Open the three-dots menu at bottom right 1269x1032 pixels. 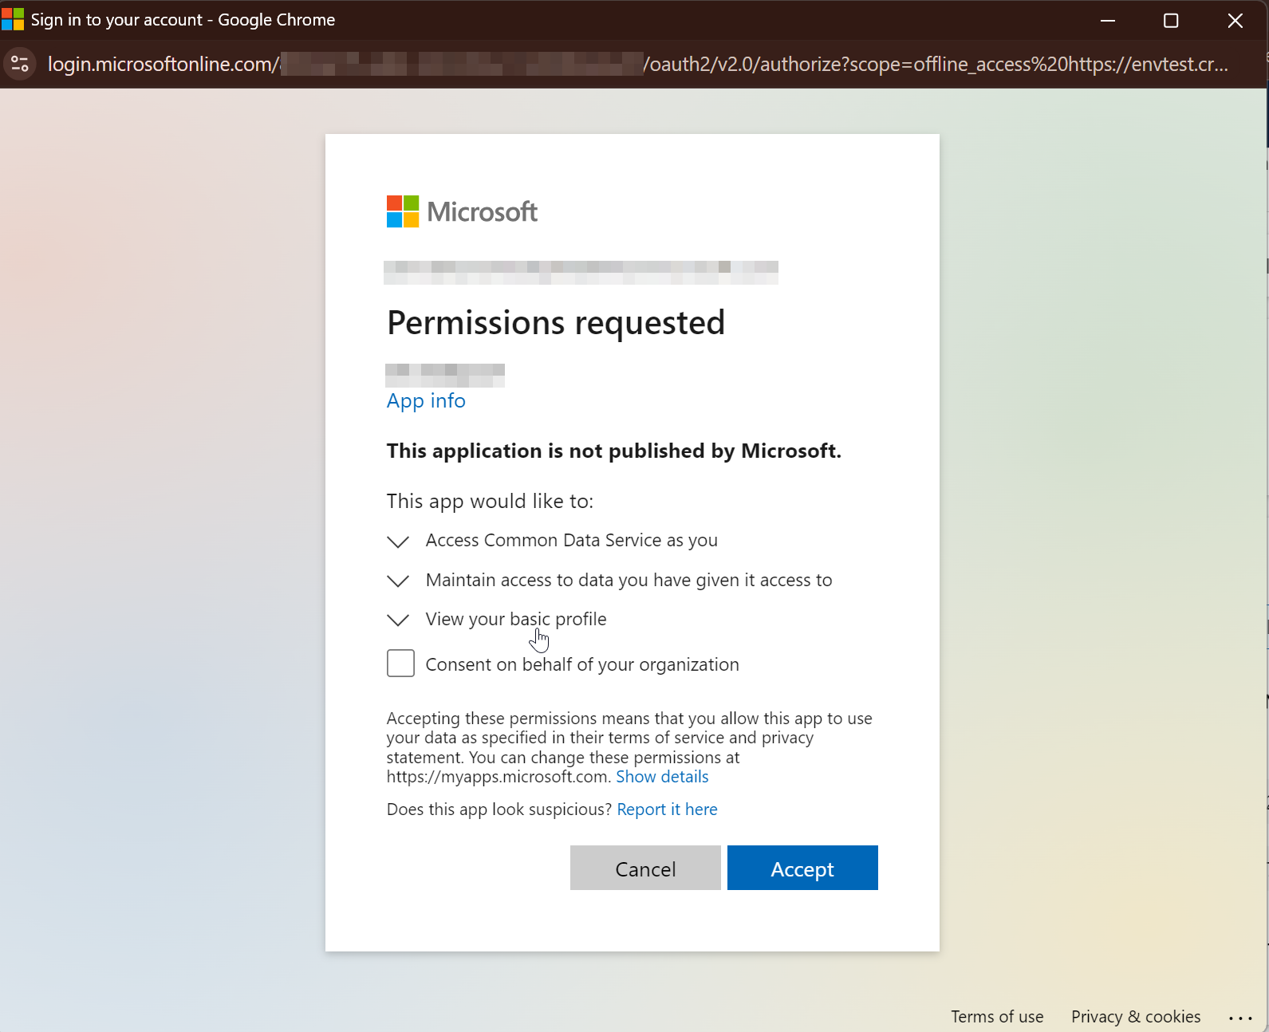1240,1018
